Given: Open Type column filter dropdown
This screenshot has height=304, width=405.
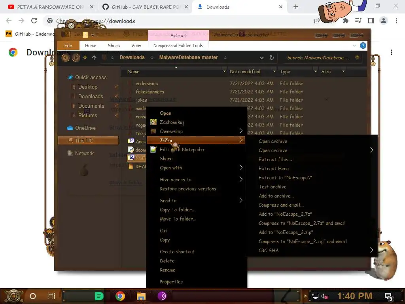Looking at the screenshot, I should pos(315,71).
